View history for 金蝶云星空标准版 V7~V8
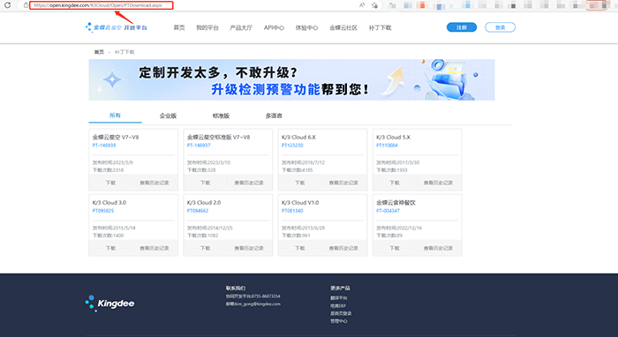The height and width of the screenshot is (337, 618). tap(249, 183)
